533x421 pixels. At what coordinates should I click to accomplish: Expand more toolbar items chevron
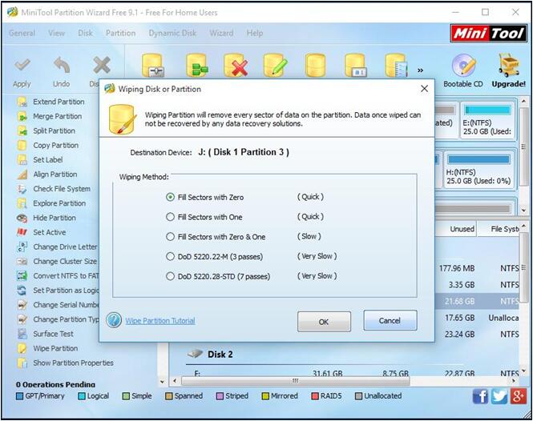click(421, 70)
